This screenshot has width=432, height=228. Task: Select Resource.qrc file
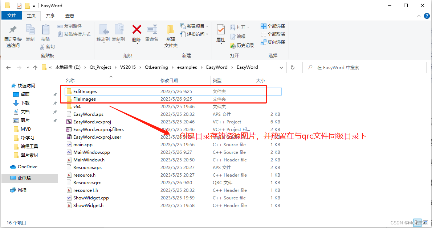click(174, 183)
